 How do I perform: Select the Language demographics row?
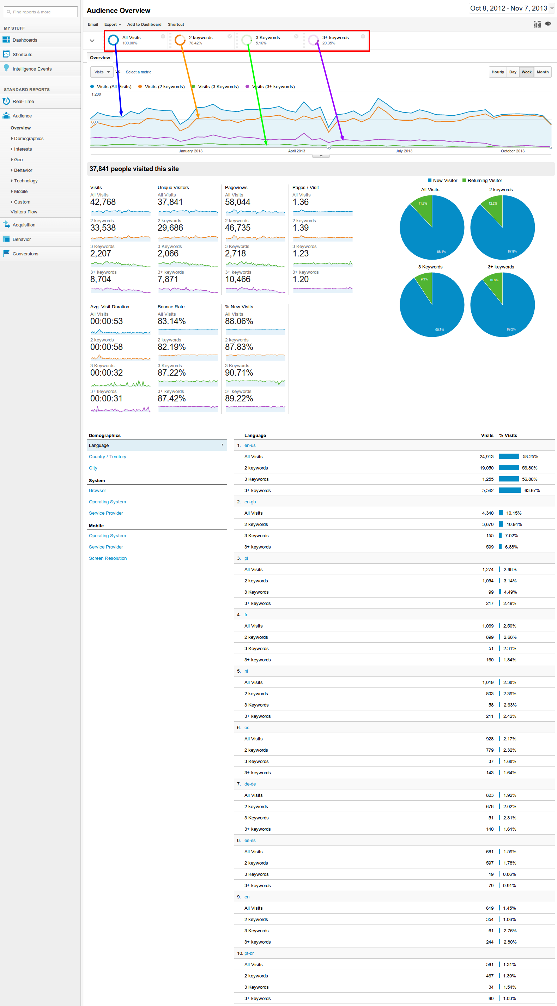pos(157,445)
